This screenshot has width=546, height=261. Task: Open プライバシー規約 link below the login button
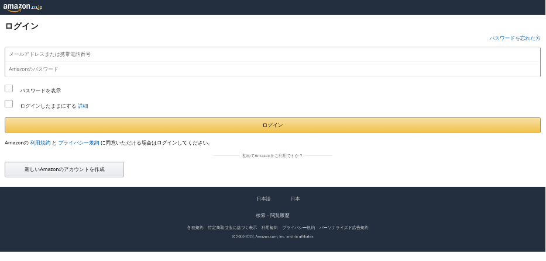(78, 143)
